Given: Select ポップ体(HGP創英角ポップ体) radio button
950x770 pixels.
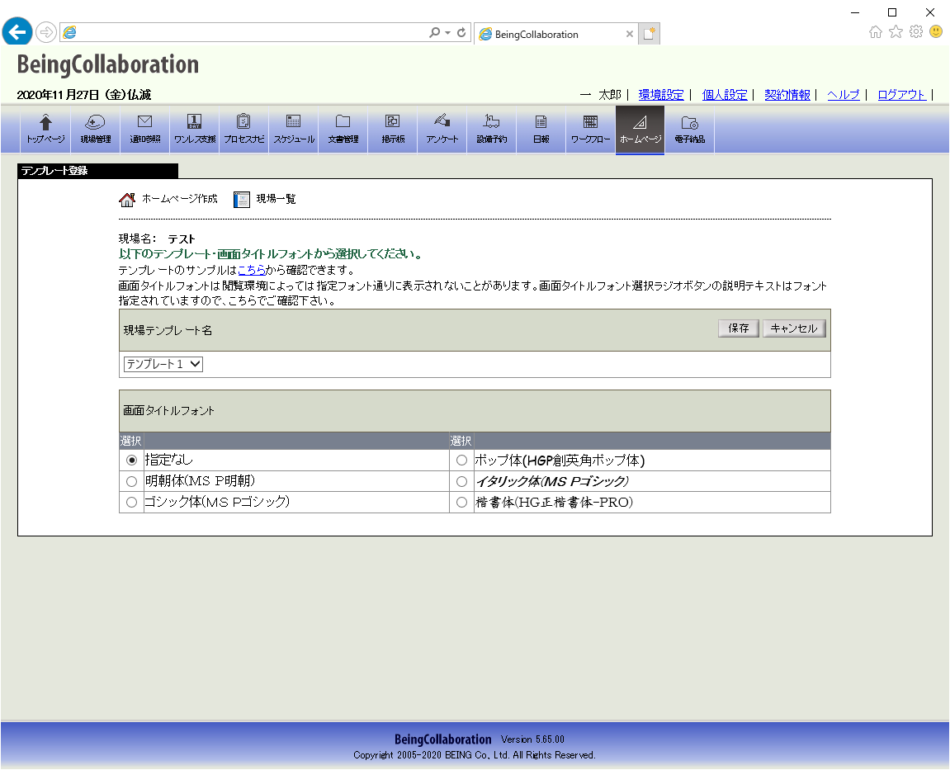Looking at the screenshot, I should pyautogui.click(x=461, y=461).
